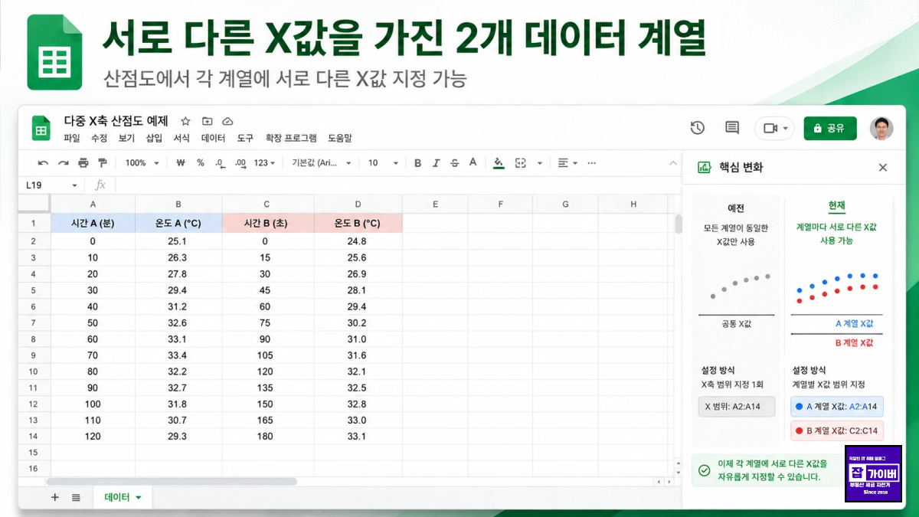Viewport: 919px width, 517px height.
Task: Click the document title 다중 X축 산점도 예제
Action: [116, 121]
